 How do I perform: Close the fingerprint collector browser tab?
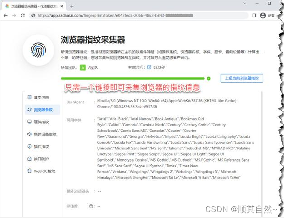point(62,6)
